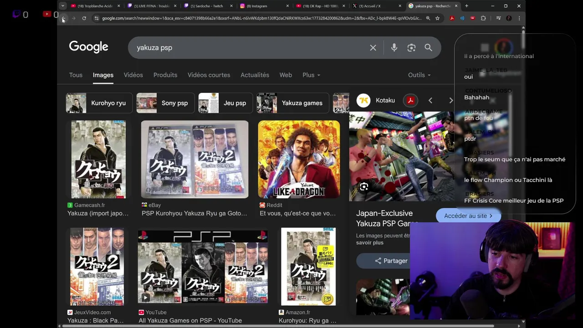Open the Like a Dragon Reddit thumbnail
Screen dimensions: 583x328
click(x=299, y=159)
